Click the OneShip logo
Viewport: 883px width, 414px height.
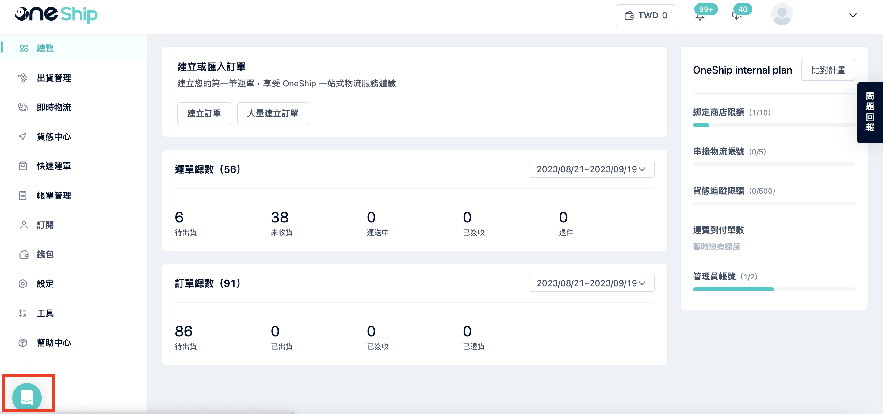(x=56, y=14)
